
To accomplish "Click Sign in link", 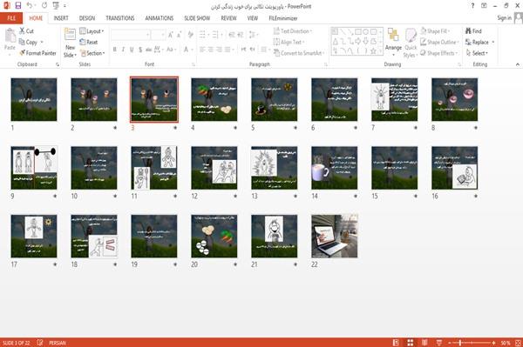I will (504, 17).
